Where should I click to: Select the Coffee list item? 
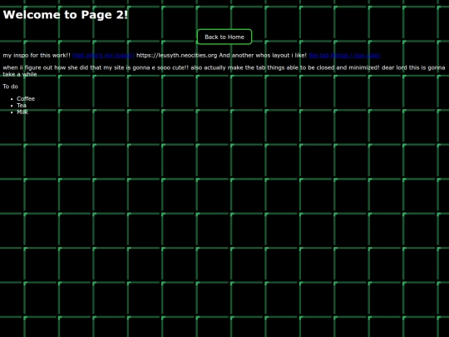pyautogui.click(x=26, y=98)
